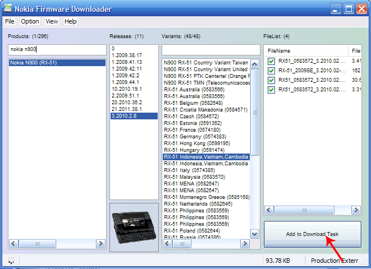Click Add to Download Task button
The image size is (371, 269).
[313, 234]
